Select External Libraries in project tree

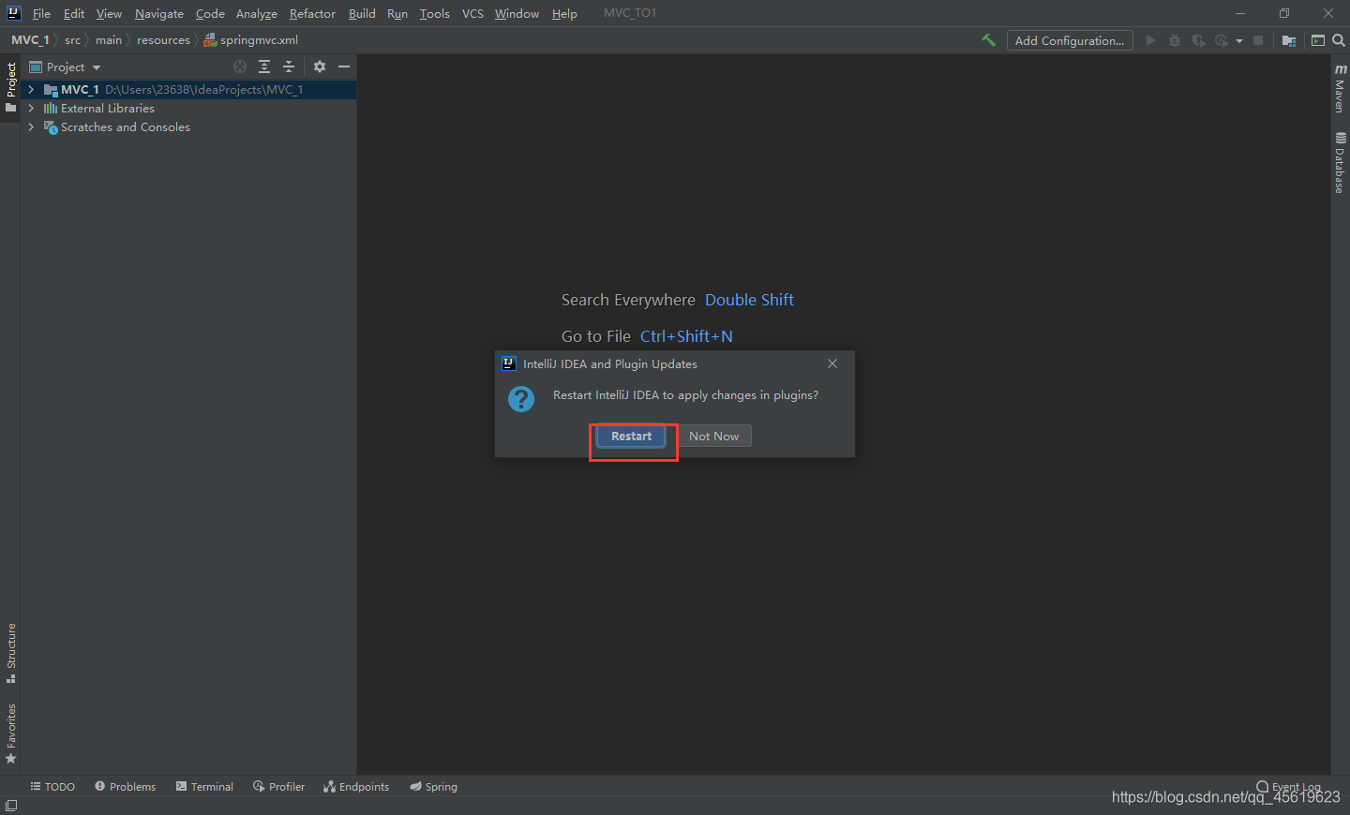[x=108, y=109]
